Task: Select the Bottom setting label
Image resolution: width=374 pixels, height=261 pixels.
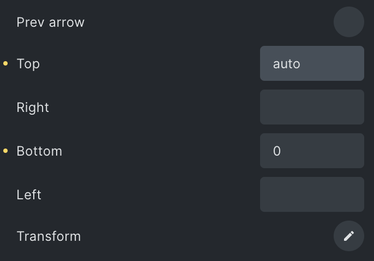Action: (39, 151)
